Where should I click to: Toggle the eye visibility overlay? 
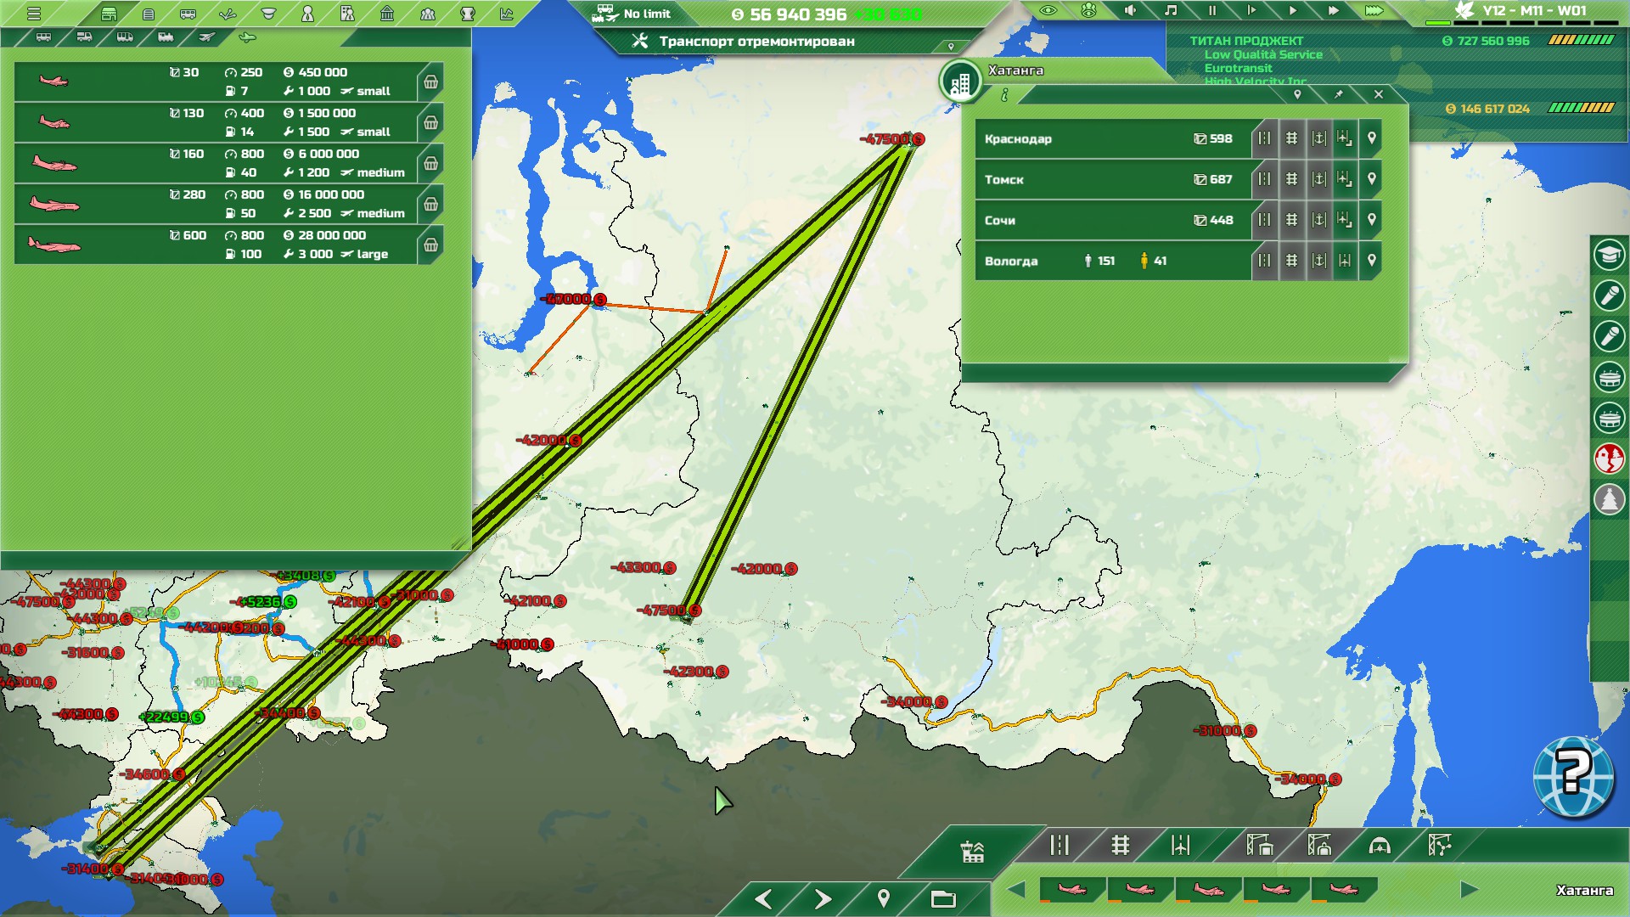pos(1048,11)
